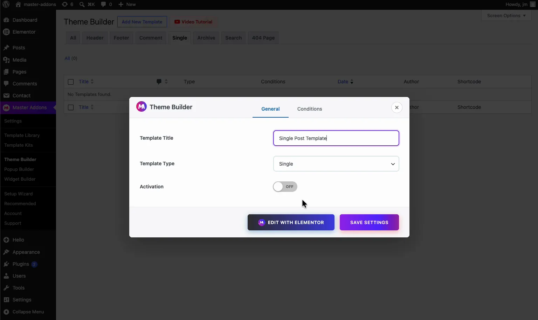Click Edit with Elementor button
Screen dimensions: 538x320
tap(291, 222)
